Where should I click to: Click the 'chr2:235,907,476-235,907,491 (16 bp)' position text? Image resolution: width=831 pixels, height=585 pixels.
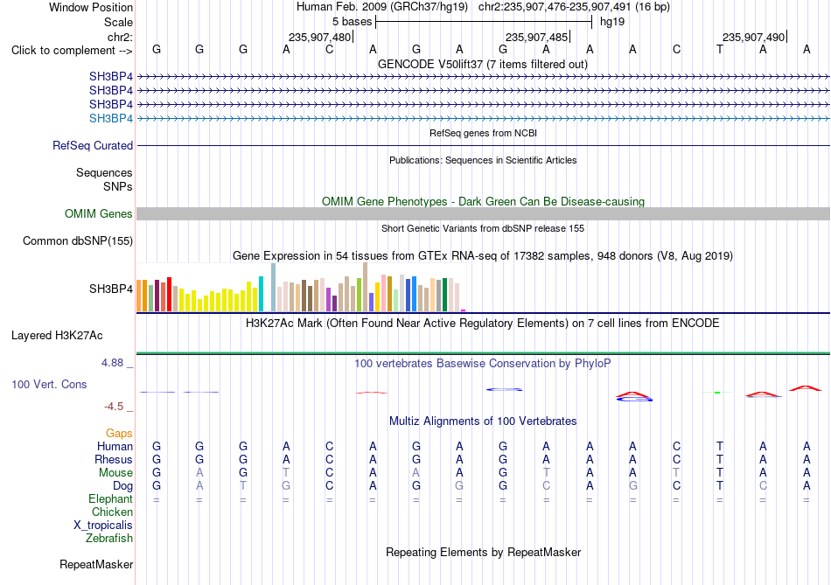pyautogui.click(x=574, y=7)
